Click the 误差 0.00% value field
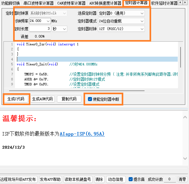Viewport: 189px width, 184px height. 40,36
